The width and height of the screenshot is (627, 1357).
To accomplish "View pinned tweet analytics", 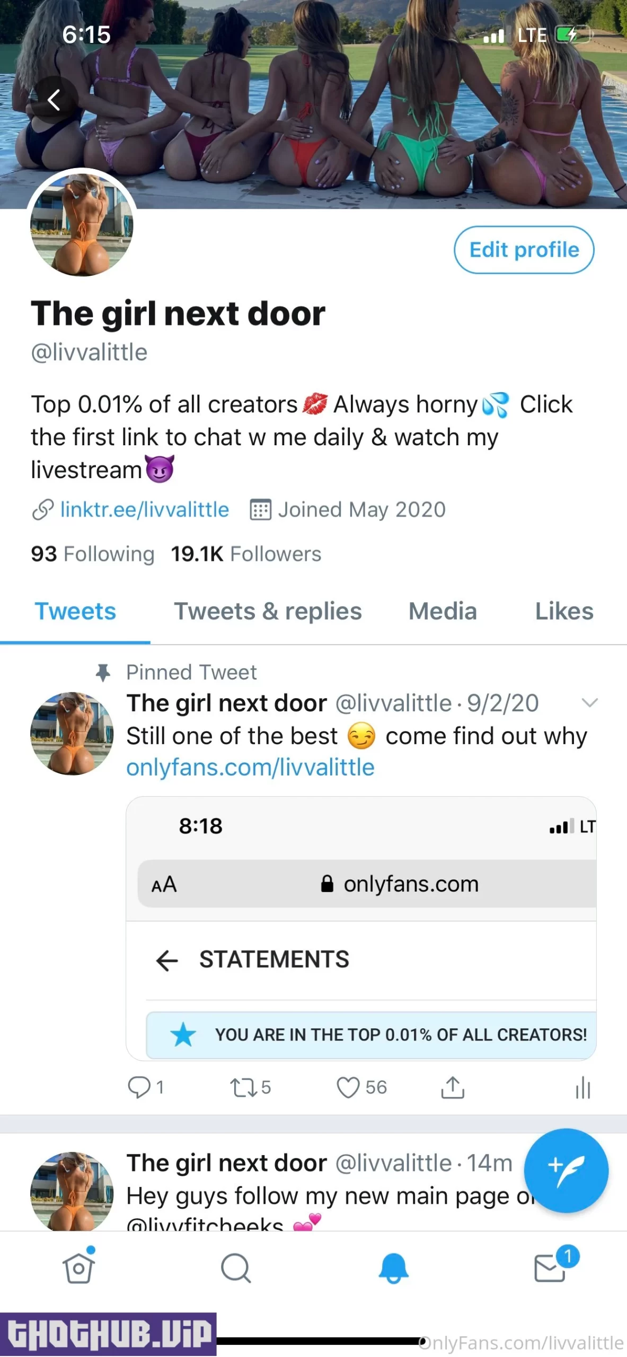I will (x=582, y=1087).
